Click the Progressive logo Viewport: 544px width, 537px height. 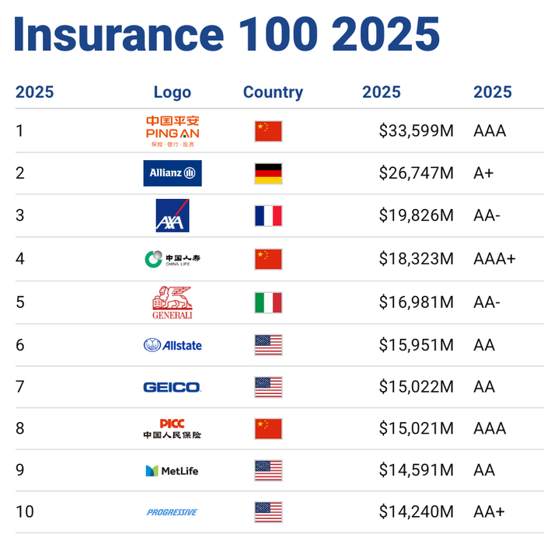(172, 512)
